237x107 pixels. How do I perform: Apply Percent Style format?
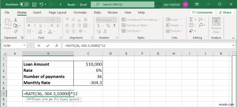click(108, 25)
